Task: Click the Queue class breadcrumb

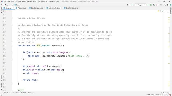Action: (x=17, y=5)
